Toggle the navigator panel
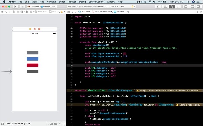 (186, 7)
